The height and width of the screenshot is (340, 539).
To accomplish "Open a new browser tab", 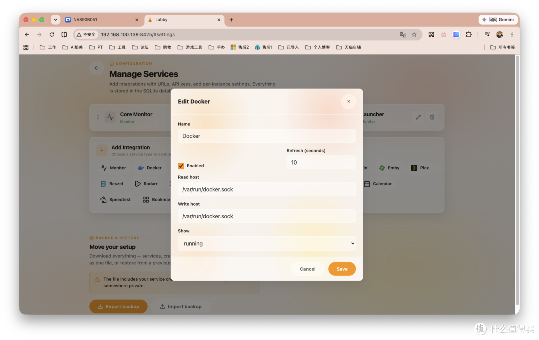I will point(231,20).
